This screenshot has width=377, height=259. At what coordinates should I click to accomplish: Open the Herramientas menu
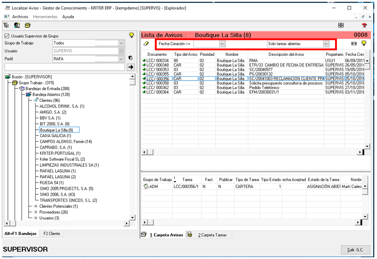point(45,17)
